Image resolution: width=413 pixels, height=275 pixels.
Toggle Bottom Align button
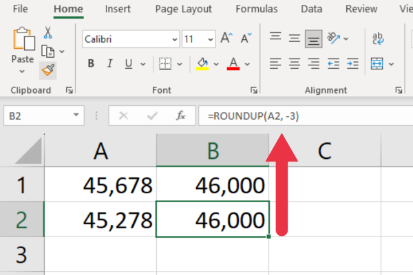coord(313,38)
